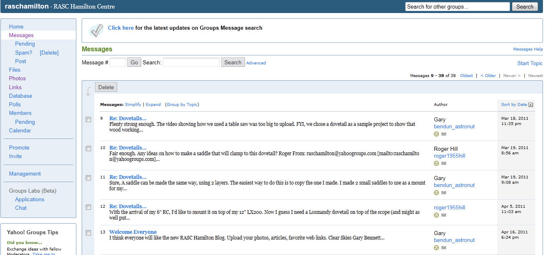The image size is (545, 255).
Task: Click the smiley icon for message 9's author
Action: (x=436, y=134)
